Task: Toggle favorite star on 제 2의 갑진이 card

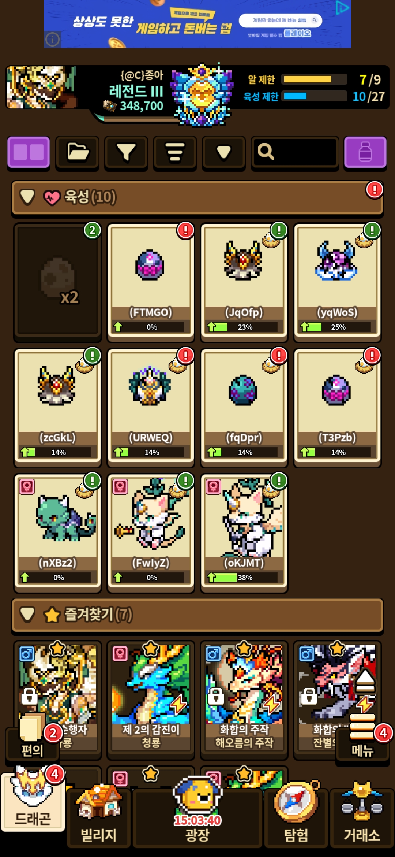Action: pyautogui.click(x=151, y=649)
